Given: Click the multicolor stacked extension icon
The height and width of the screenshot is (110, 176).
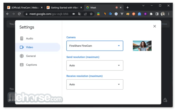Looking at the screenshot, I should [98, 14].
